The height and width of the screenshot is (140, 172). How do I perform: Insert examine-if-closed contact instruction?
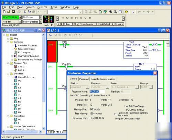pos(72,18)
